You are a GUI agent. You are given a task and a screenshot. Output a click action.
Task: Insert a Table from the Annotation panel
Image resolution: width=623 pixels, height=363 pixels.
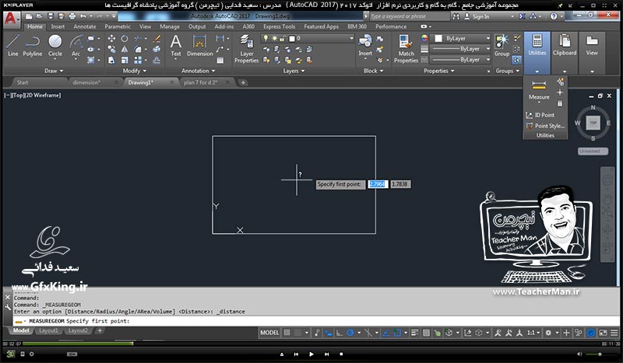(220, 61)
